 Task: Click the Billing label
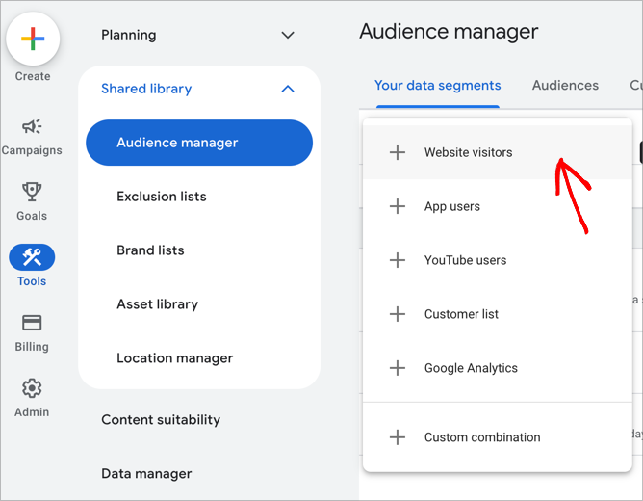32,347
